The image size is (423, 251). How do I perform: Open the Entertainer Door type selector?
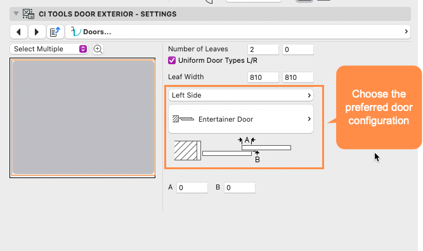[x=241, y=119]
